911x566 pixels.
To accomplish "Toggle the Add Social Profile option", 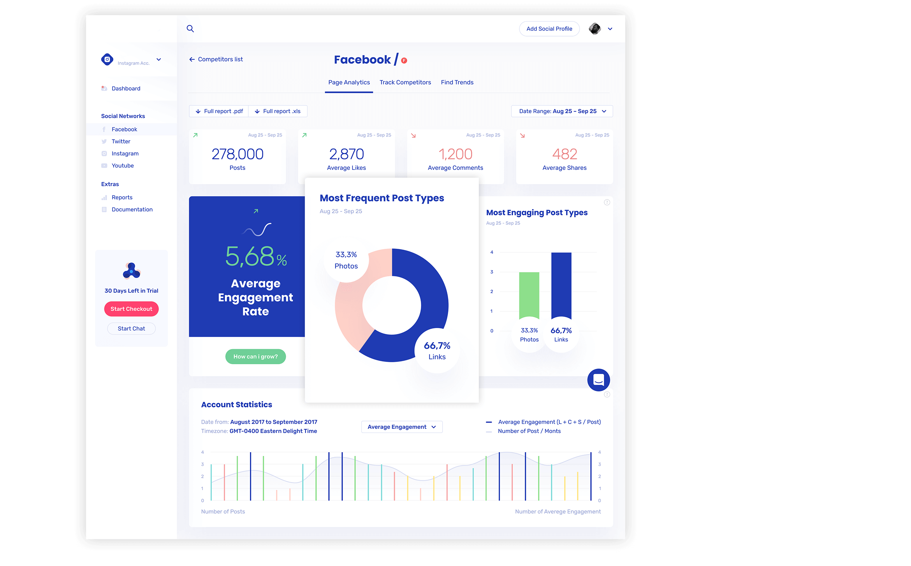I will point(549,29).
